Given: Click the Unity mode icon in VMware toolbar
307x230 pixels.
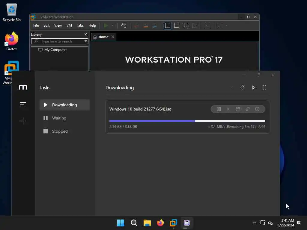Looking at the screenshot, I should (195, 25).
